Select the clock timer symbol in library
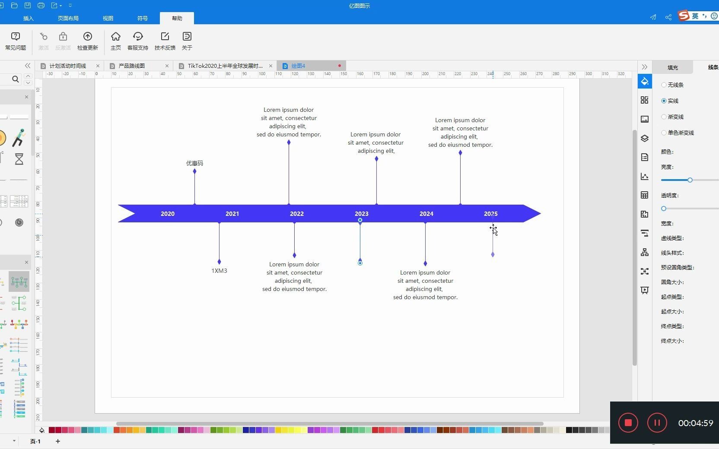 pyautogui.click(x=19, y=222)
